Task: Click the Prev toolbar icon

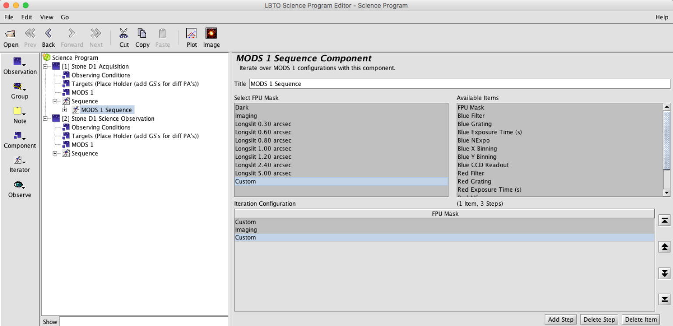Action: coord(30,34)
